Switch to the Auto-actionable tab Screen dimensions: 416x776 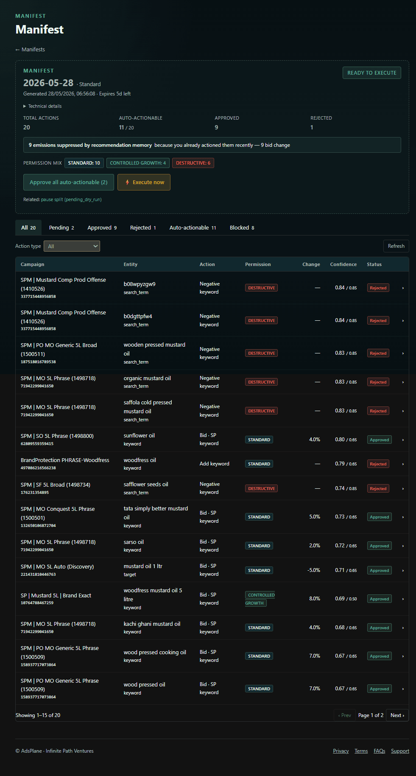193,228
